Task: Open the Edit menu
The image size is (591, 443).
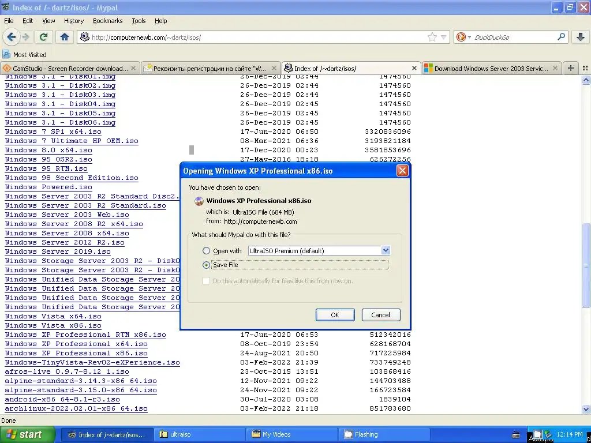Action: coord(28,21)
